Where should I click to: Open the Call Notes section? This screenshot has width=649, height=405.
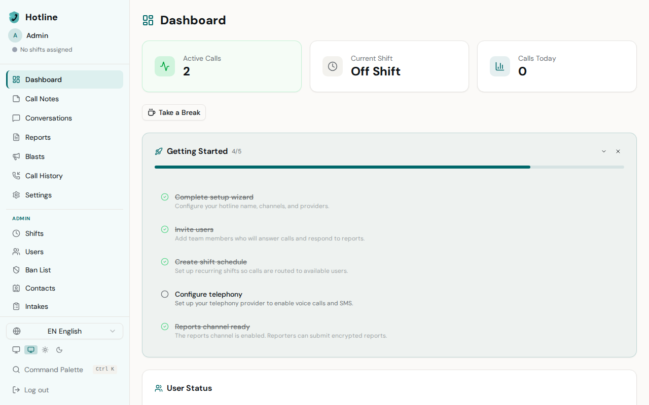coord(43,99)
